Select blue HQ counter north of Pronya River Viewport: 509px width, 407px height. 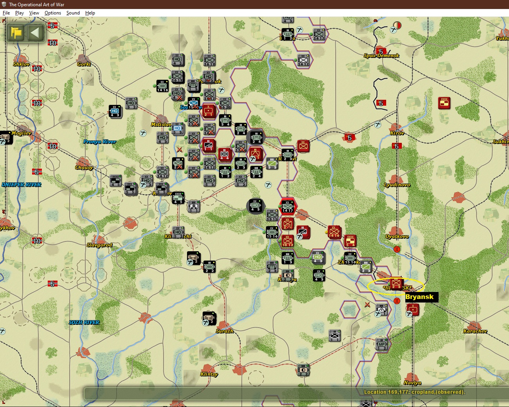coord(115,111)
